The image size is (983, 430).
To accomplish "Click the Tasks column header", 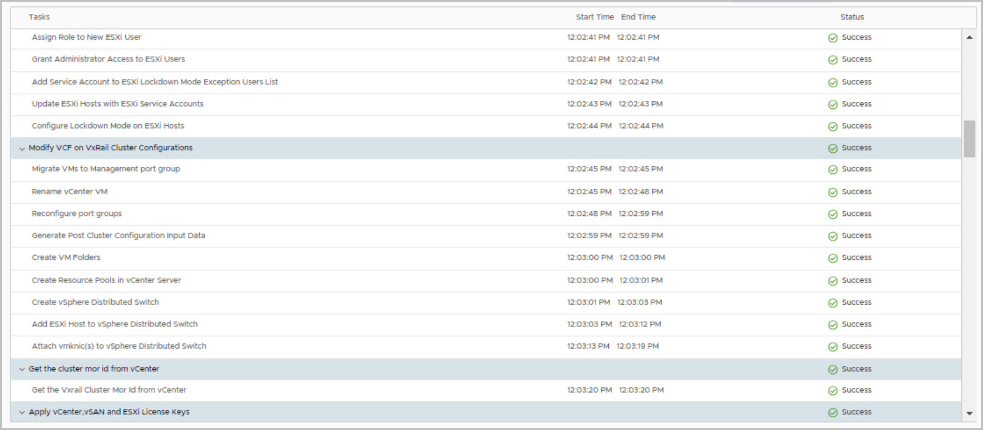I will coord(39,17).
